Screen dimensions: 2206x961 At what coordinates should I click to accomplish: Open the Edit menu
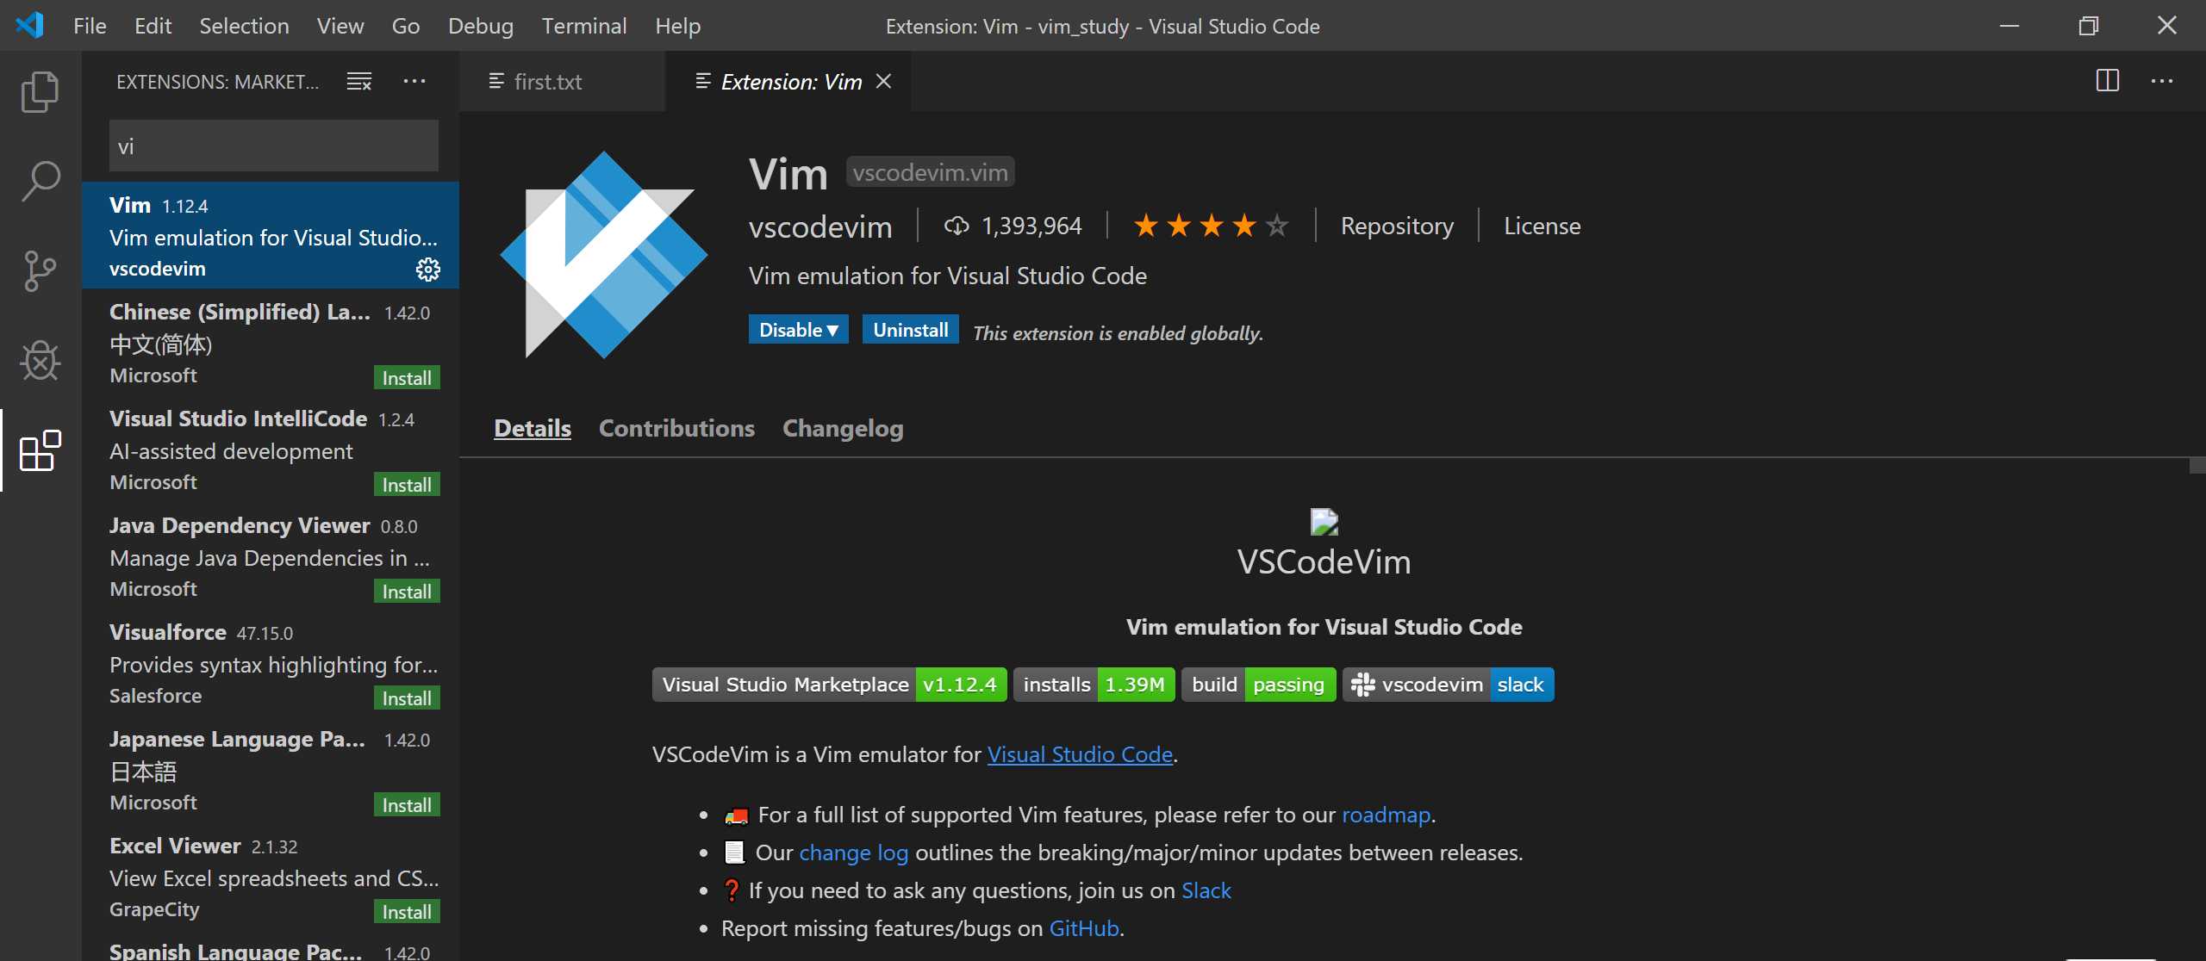[153, 26]
